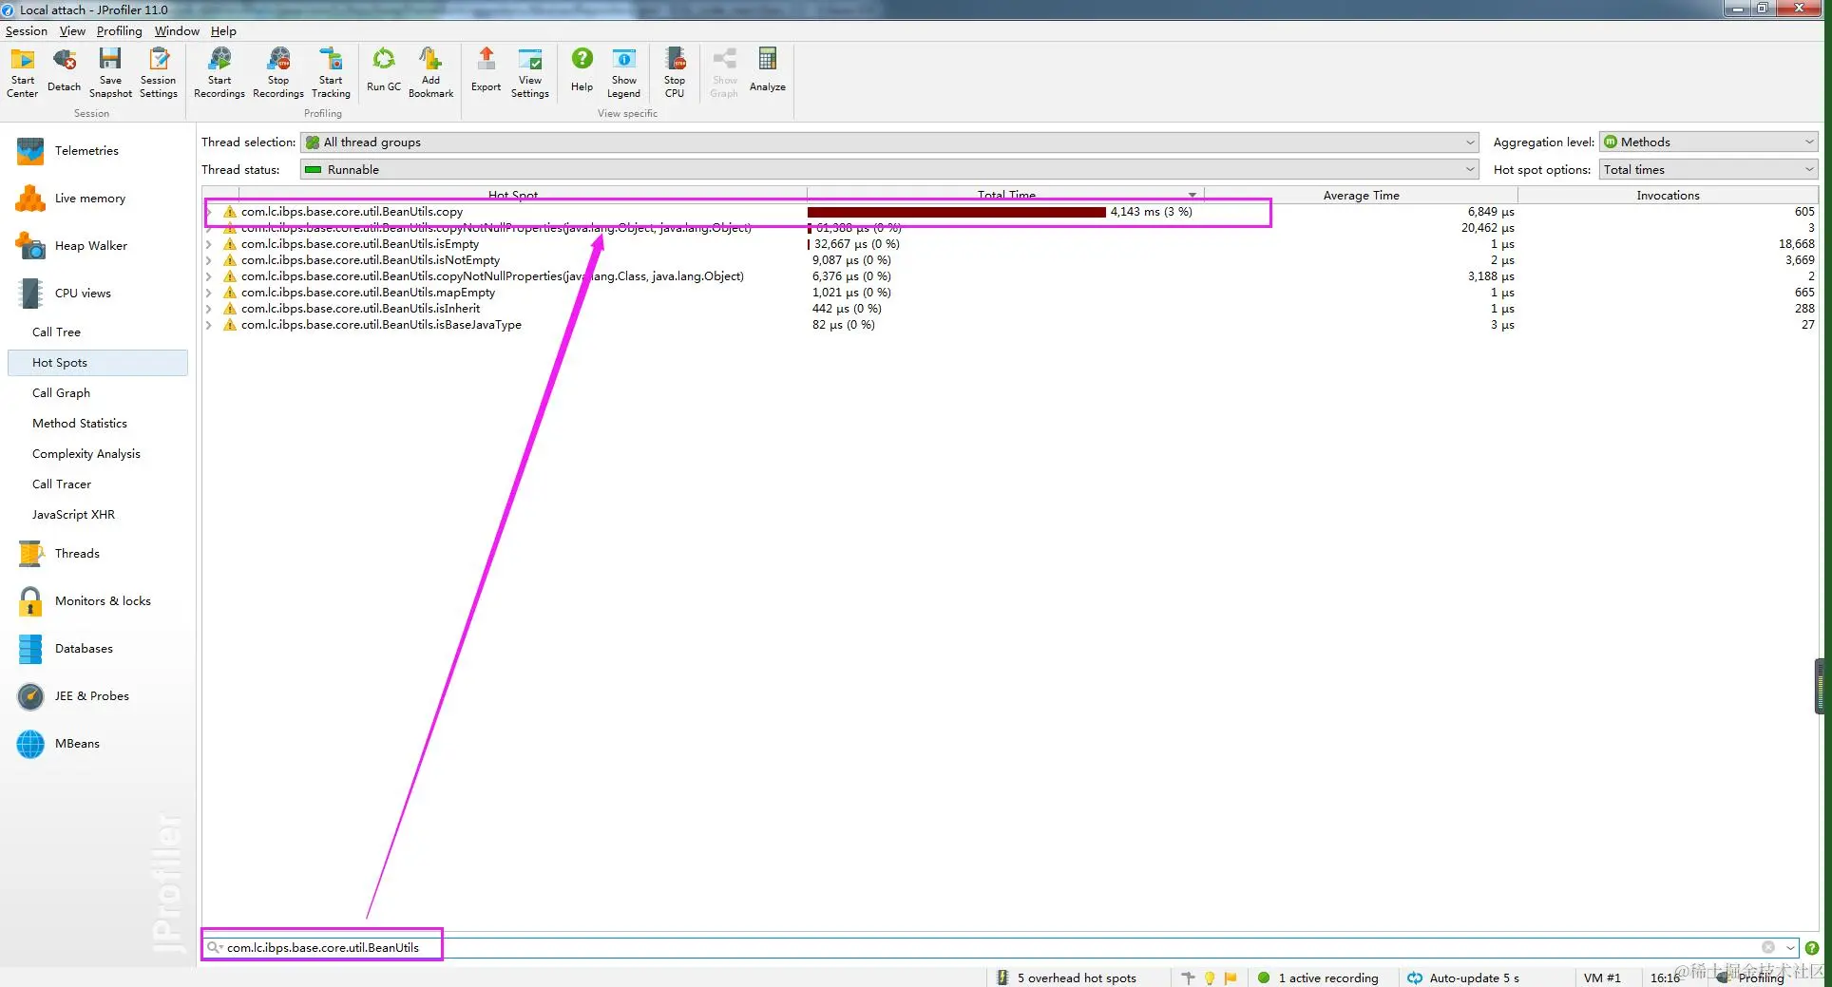Click the 5 overhead hot spots status
Viewport: 1832px width, 987px height.
click(1066, 978)
